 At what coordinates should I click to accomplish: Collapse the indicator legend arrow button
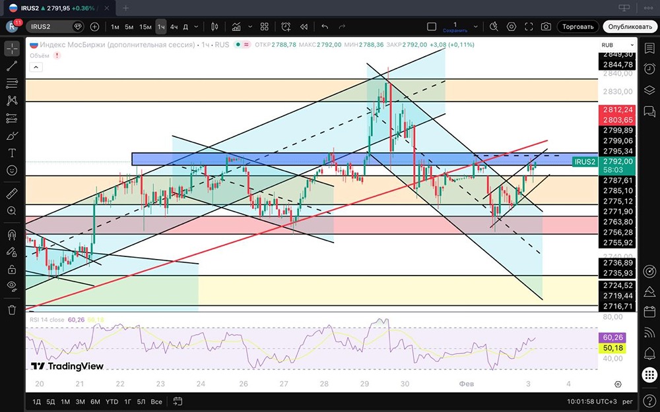36,67
